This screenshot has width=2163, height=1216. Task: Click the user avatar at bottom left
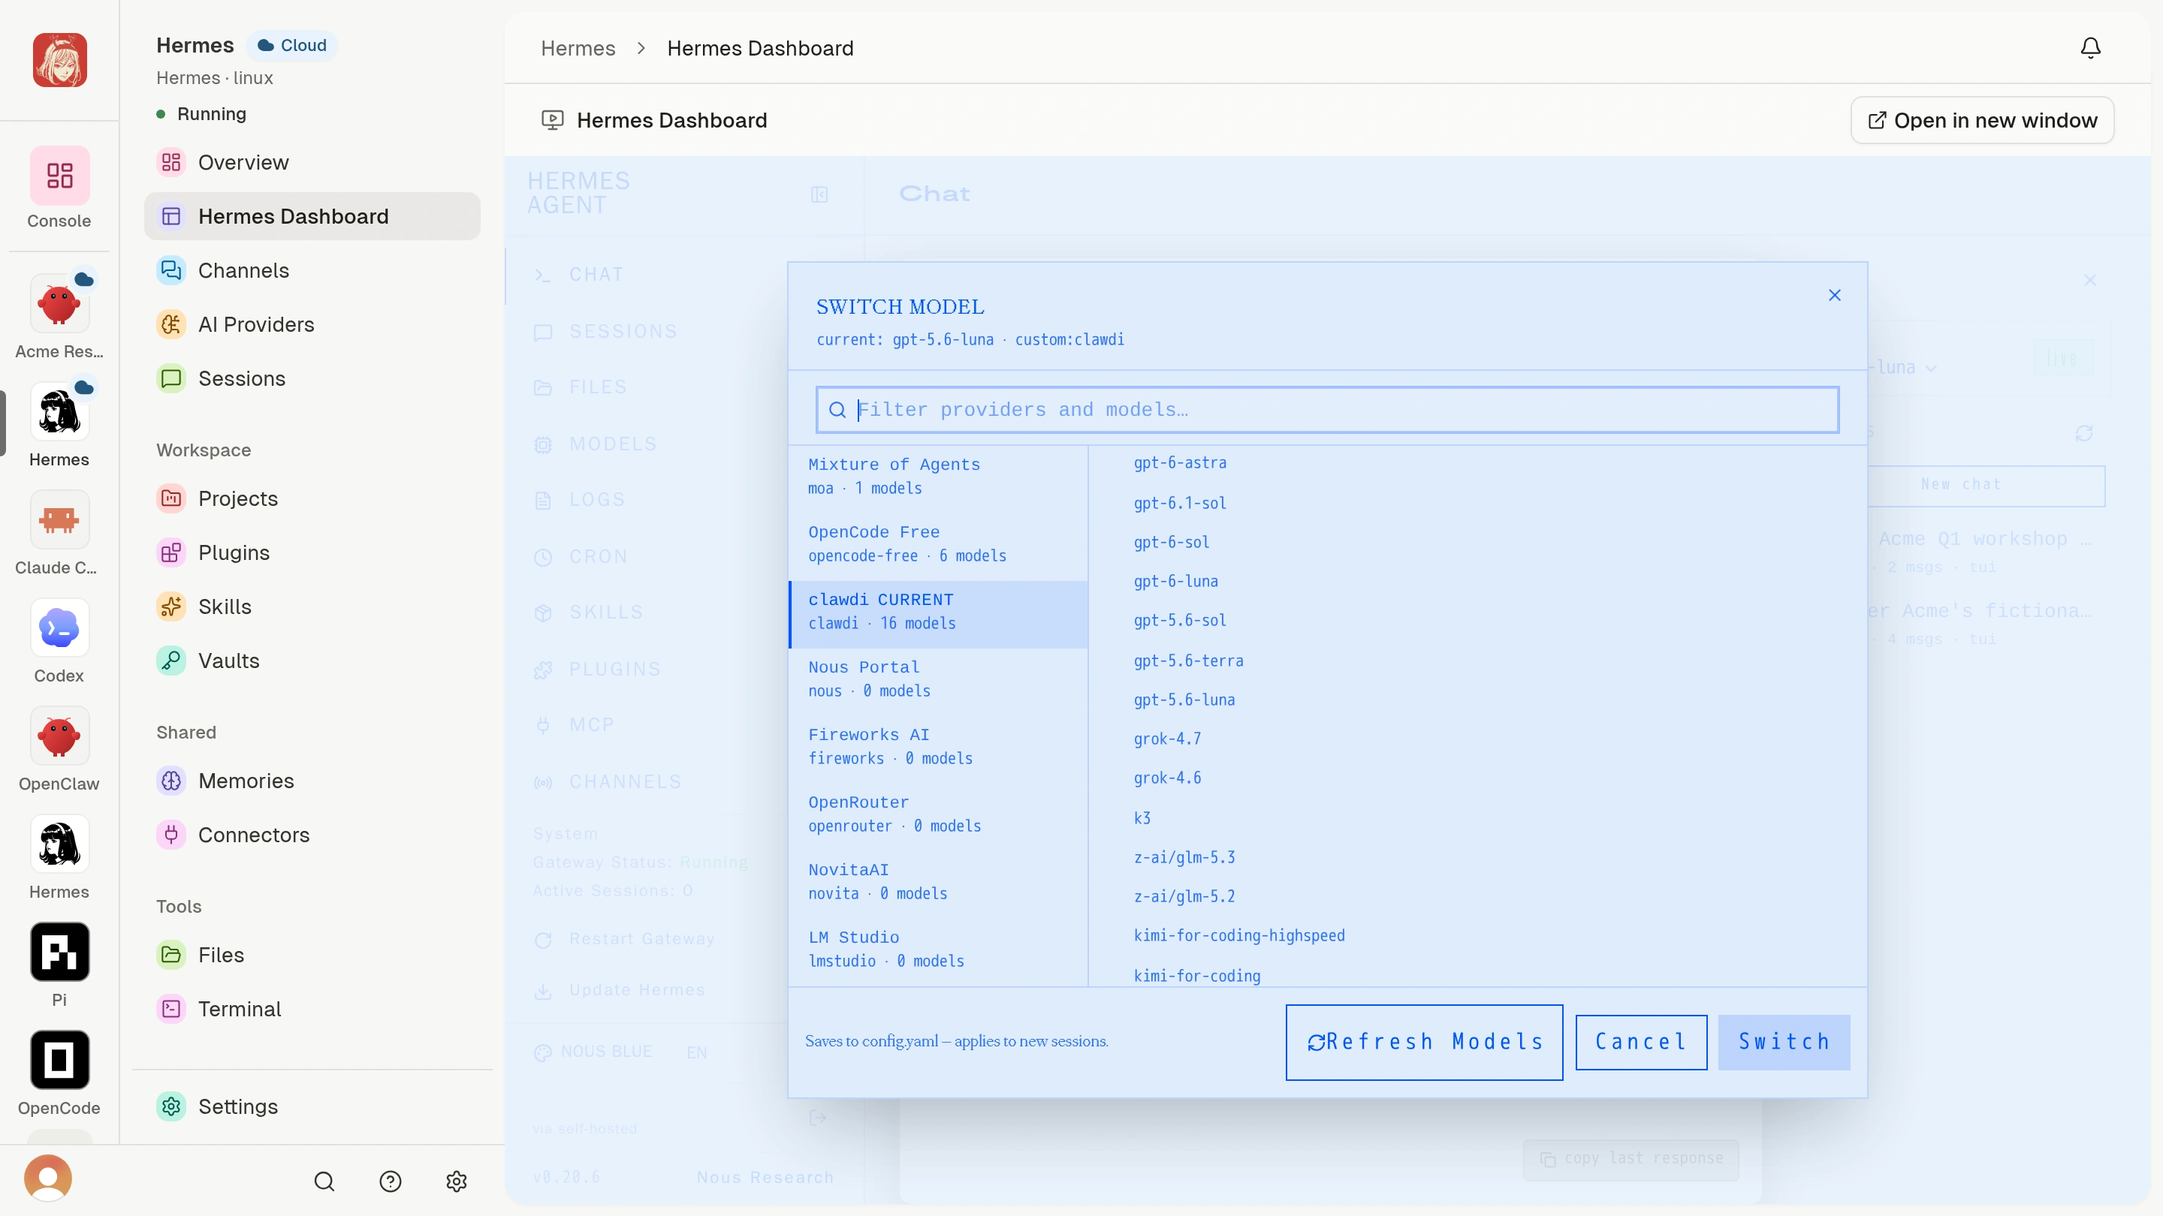[48, 1178]
